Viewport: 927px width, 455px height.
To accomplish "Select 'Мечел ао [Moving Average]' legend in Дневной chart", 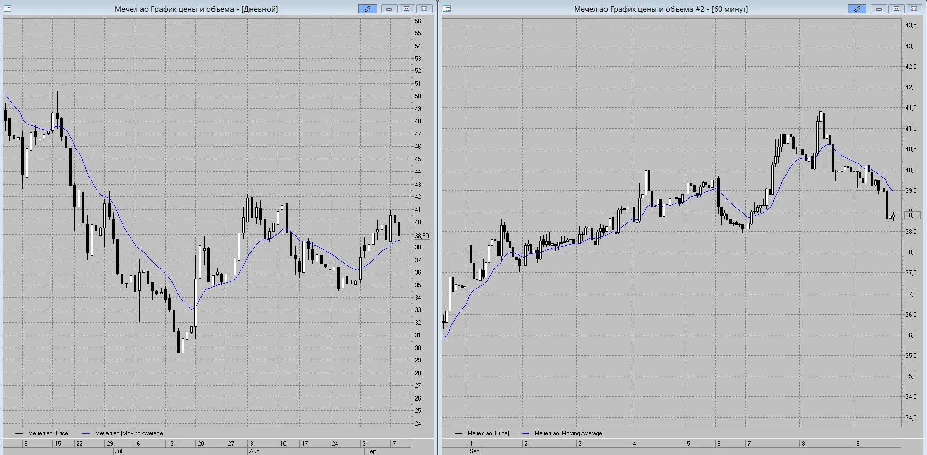I will tap(130, 433).
